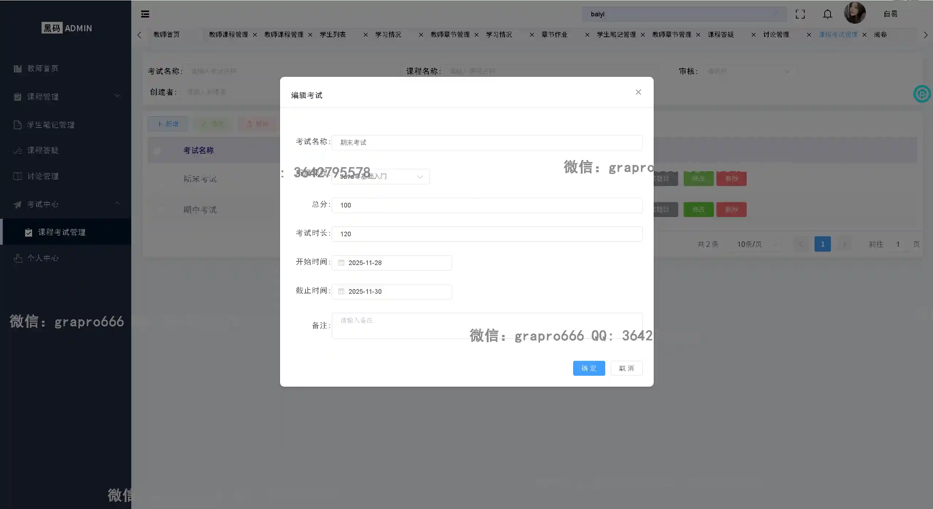Click the 考试时长 input field
Screen dimensions: 933x509
487,234
